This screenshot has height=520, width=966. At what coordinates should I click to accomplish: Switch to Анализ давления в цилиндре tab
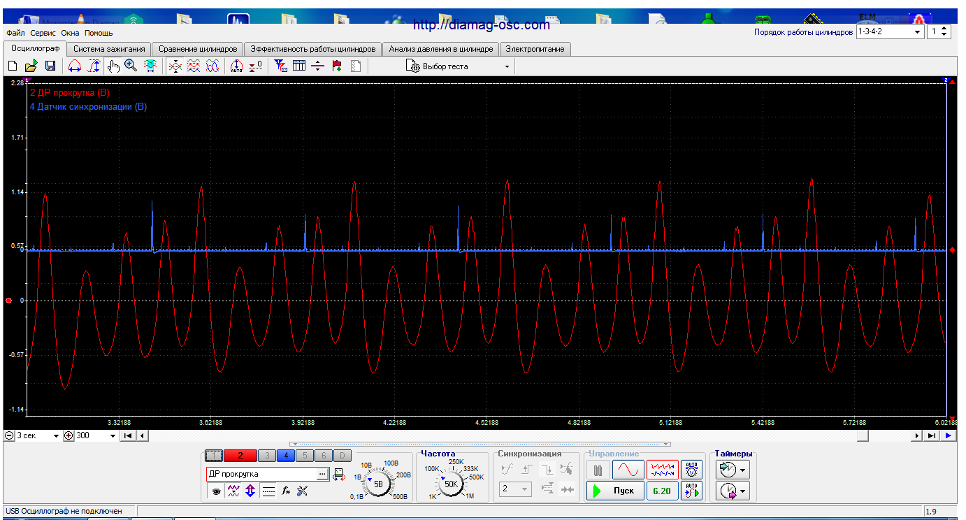pos(441,49)
